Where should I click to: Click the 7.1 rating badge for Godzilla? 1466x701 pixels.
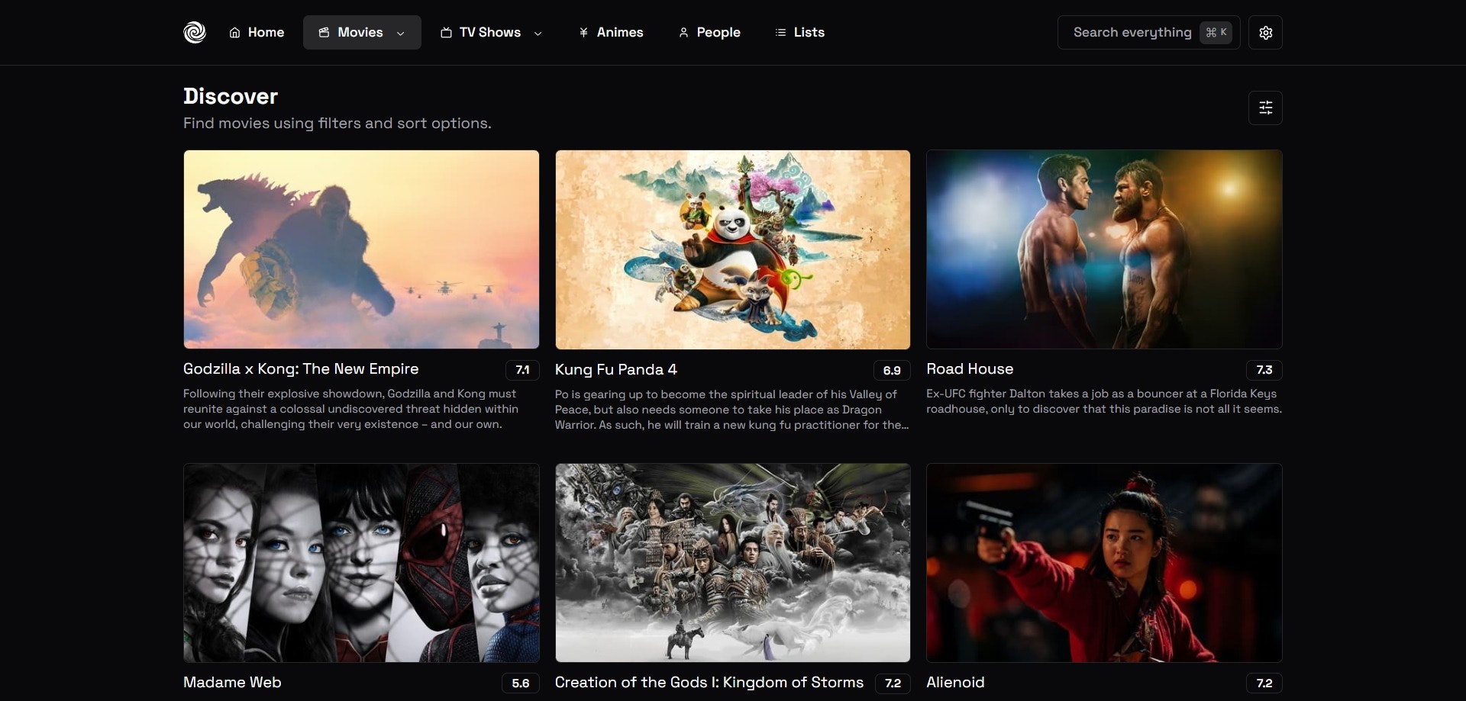tap(522, 370)
